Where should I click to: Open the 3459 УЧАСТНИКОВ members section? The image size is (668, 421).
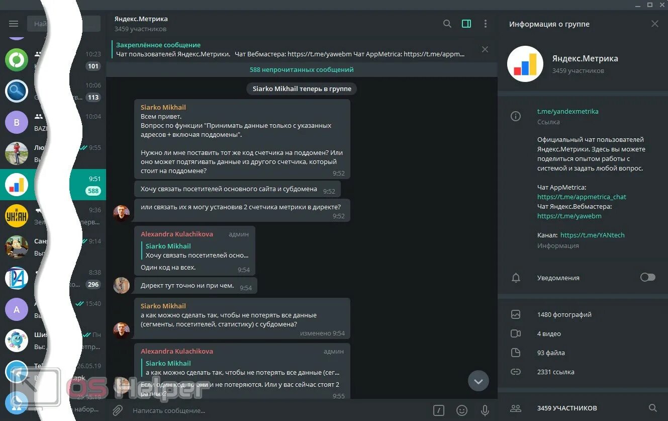point(567,408)
